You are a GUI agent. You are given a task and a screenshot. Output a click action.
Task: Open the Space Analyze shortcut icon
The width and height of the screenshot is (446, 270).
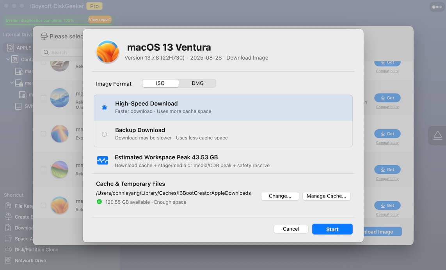pyautogui.click(x=8, y=238)
